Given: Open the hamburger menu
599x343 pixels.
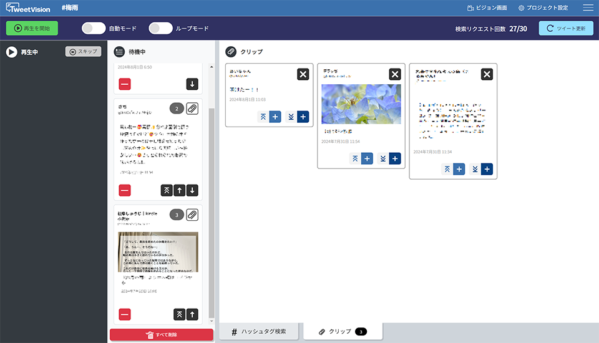Looking at the screenshot, I should point(588,7).
